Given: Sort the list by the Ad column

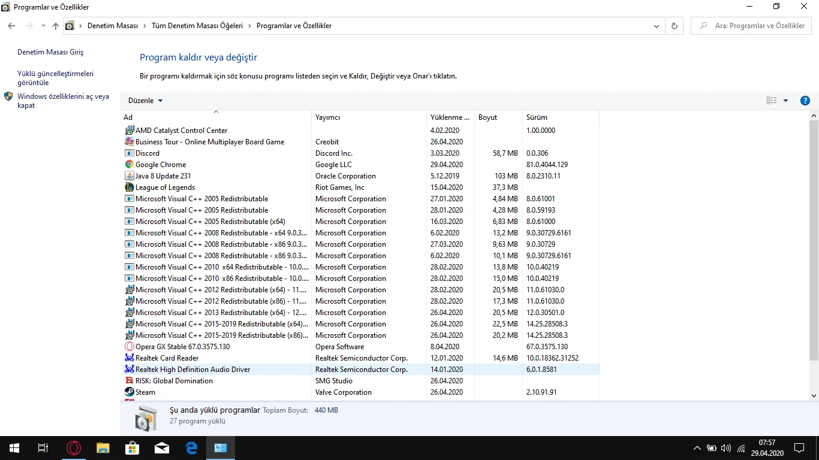Looking at the screenshot, I should pos(216,117).
